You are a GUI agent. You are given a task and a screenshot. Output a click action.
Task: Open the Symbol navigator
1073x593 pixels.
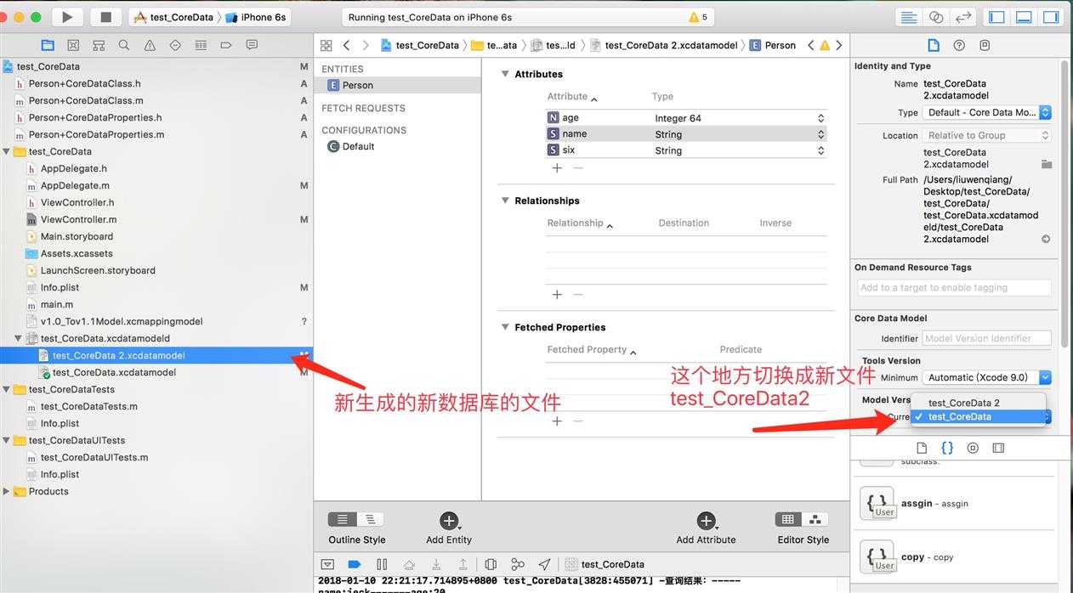coord(99,45)
